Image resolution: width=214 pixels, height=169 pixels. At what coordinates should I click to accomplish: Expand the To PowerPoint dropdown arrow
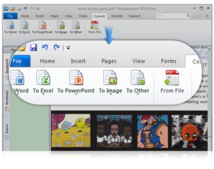click(76, 94)
